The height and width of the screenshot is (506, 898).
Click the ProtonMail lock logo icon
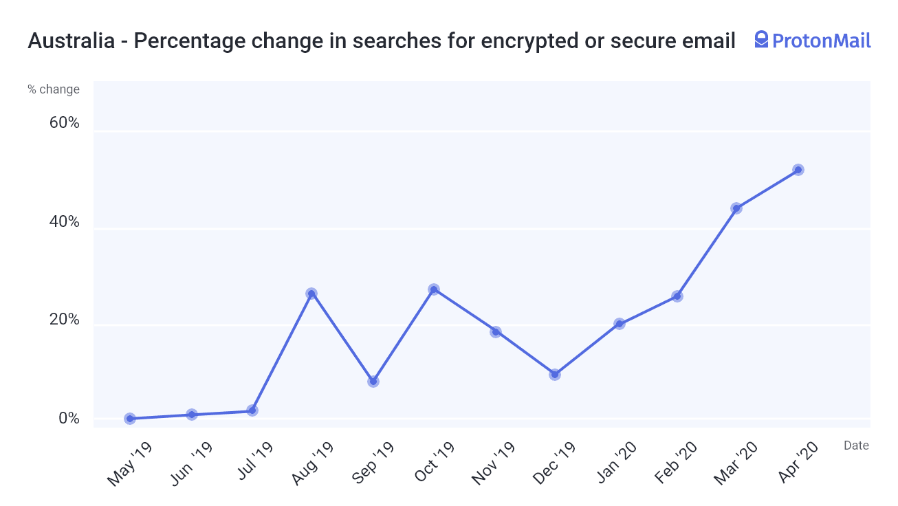761,40
